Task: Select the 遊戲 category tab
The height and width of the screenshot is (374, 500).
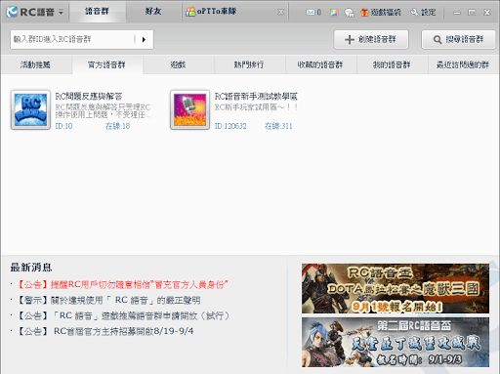Action: click(178, 64)
